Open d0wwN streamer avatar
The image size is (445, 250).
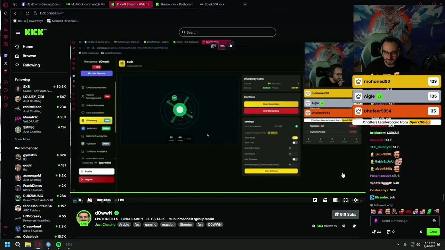point(84,218)
